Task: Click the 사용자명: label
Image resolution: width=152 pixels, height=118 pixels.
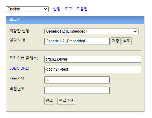Action: 18,78
